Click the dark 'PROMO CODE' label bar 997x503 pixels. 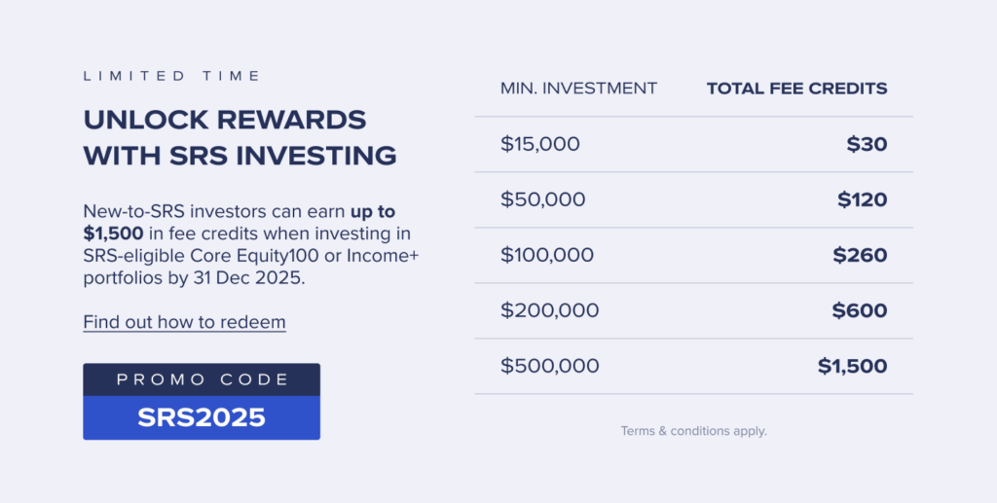pos(202,379)
